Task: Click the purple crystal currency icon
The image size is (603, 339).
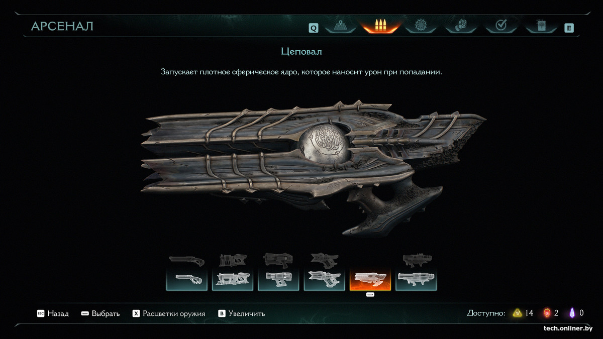Action: (x=572, y=313)
